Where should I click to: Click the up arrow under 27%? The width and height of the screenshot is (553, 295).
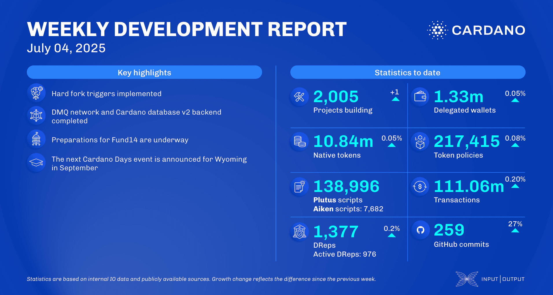(515, 230)
